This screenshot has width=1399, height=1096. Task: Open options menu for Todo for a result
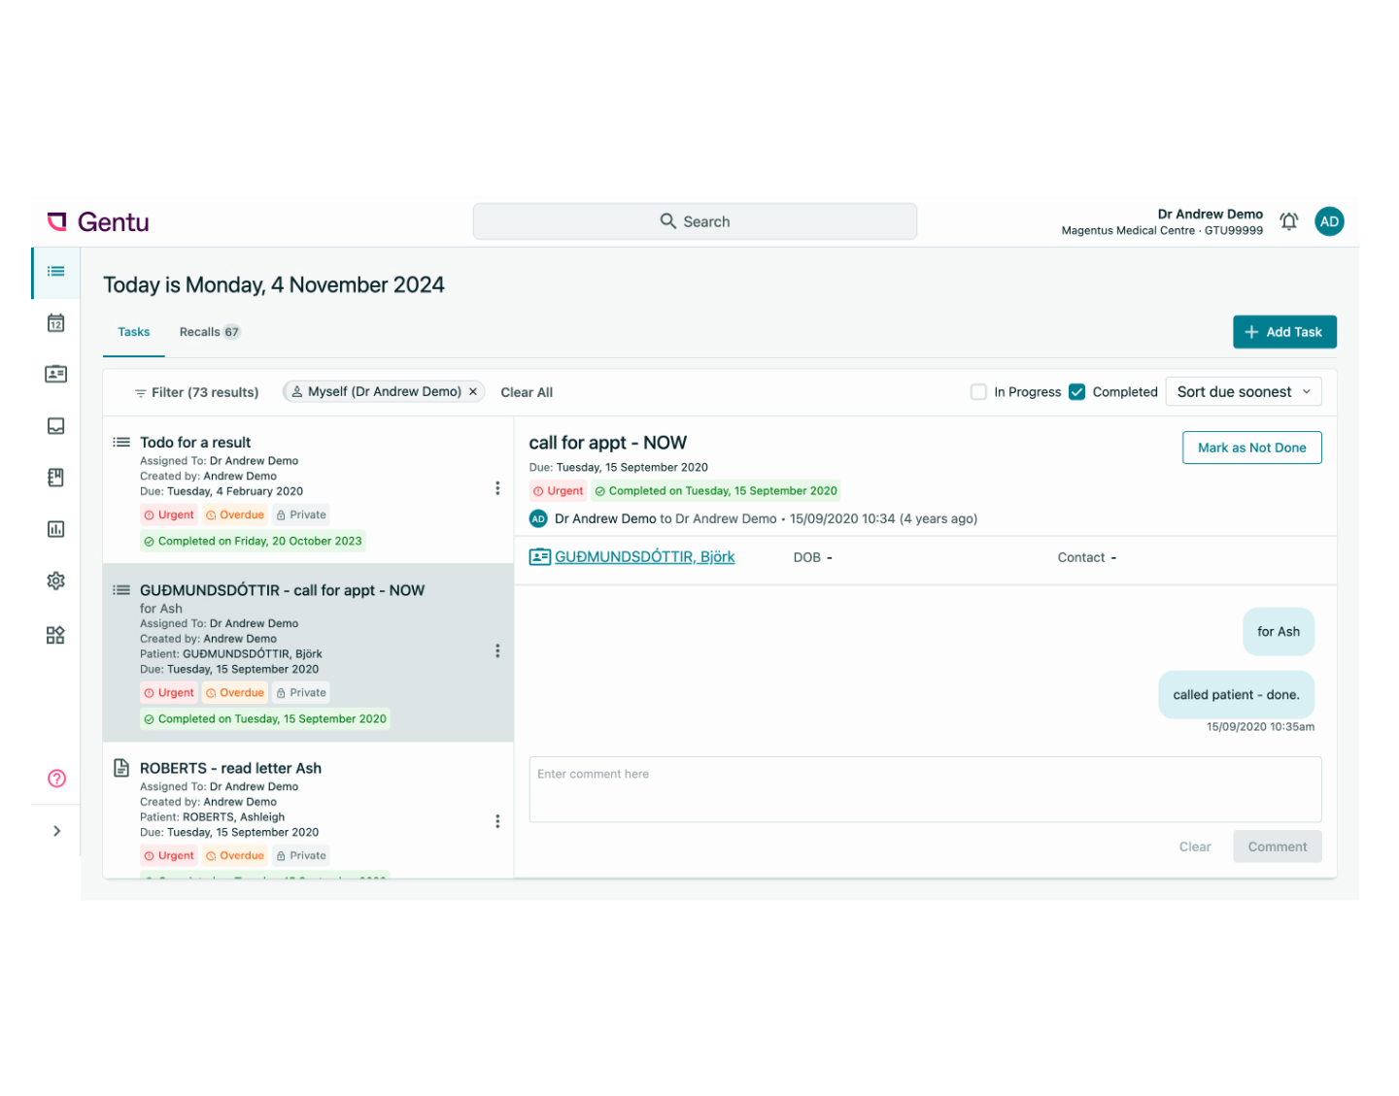497,488
